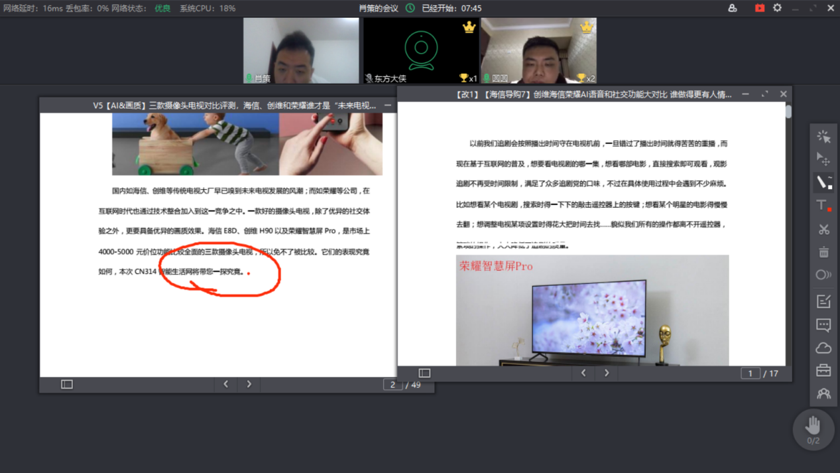Minimize the right 海信导购7 document window
This screenshot has width=840, height=473.
click(x=745, y=94)
